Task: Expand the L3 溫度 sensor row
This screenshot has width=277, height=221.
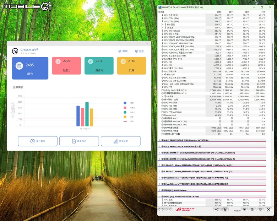Action: [162, 28]
